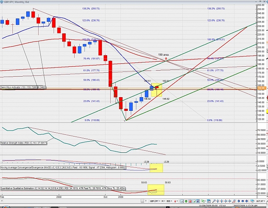Click the green bar toolbar icon
Screen dimensions: 268x208
(x=186, y=201)
